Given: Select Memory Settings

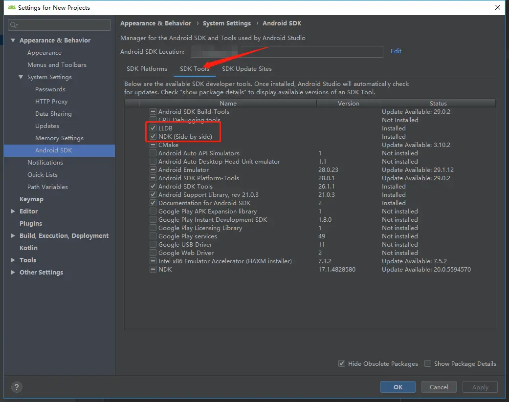Looking at the screenshot, I should 59,138.
